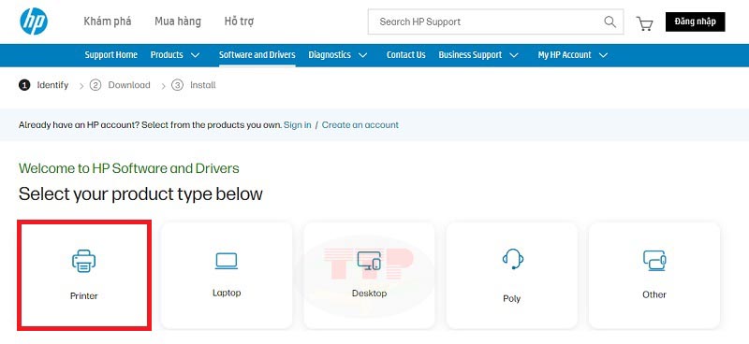
Task: Open the Mua hàng menu
Action: click(178, 21)
